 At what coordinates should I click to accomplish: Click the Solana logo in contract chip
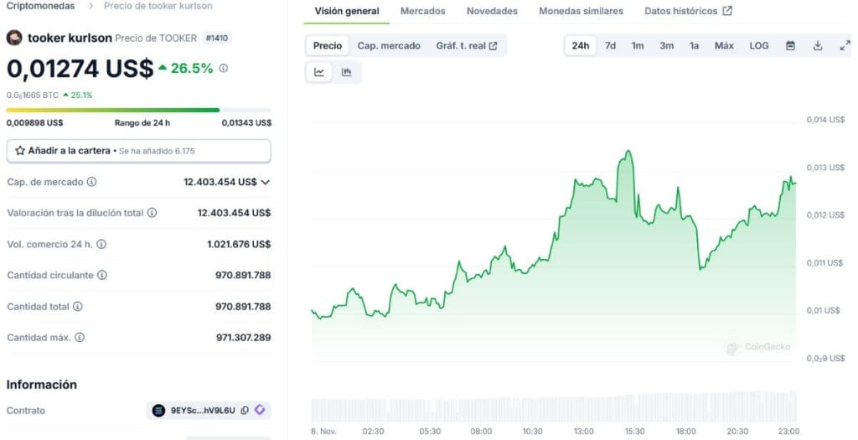pyautogui.click(x=158, y=411)
